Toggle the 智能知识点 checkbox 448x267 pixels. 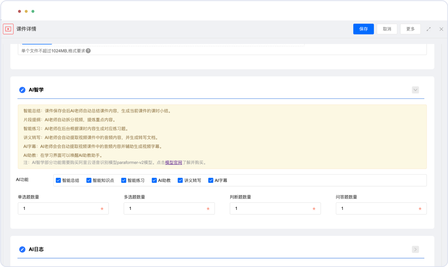89,180
